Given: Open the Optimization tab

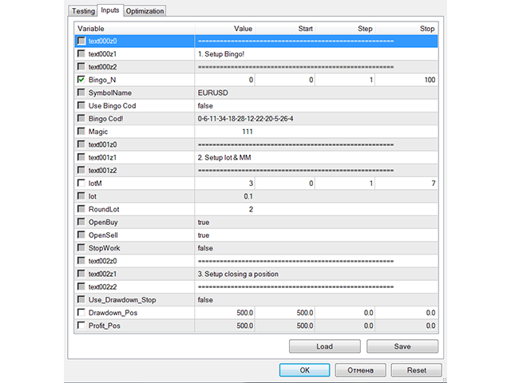Looking at the screenshot, I should click(145, 11).
